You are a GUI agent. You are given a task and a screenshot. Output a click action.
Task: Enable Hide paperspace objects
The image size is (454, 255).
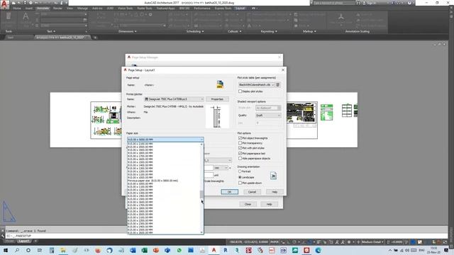click(240, 158)
